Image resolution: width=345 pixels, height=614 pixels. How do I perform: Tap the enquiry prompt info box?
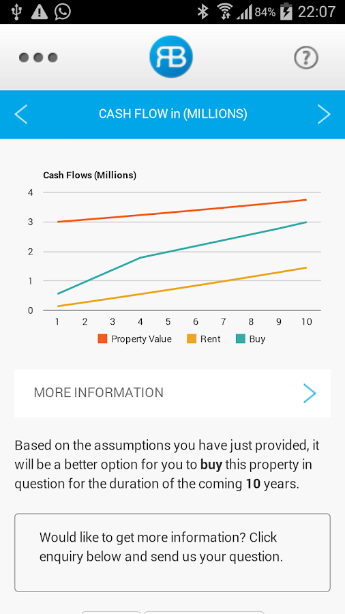point(172,553)
